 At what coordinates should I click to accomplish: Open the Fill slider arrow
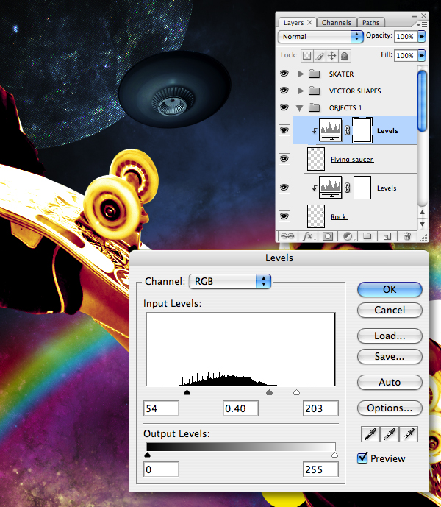point(422,55)
